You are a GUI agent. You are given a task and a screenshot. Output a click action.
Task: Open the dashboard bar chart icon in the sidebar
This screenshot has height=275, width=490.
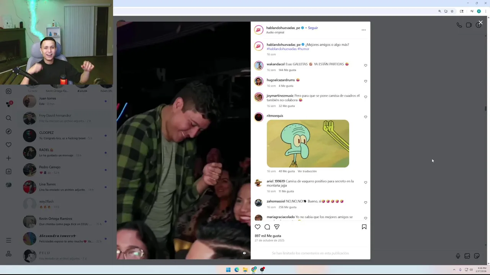tap(8, 171)
